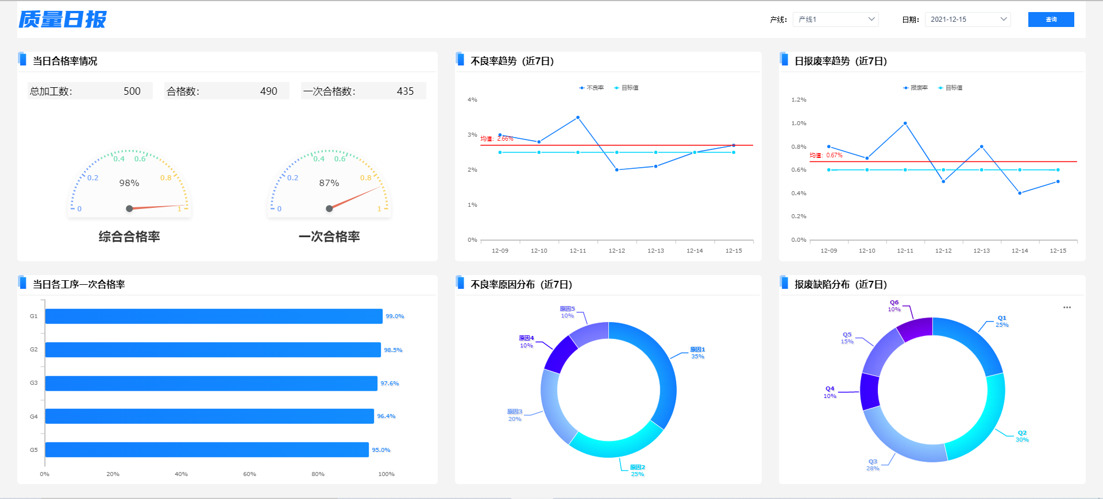Viewport: 1103px width, 499px height.
Task: Click the G3 bar at 97.6%
Action: [211, 384]
